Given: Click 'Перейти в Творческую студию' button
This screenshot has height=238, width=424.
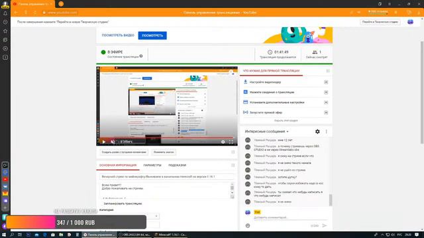Looking at the screenshot, I should click(x=380, y=22).
